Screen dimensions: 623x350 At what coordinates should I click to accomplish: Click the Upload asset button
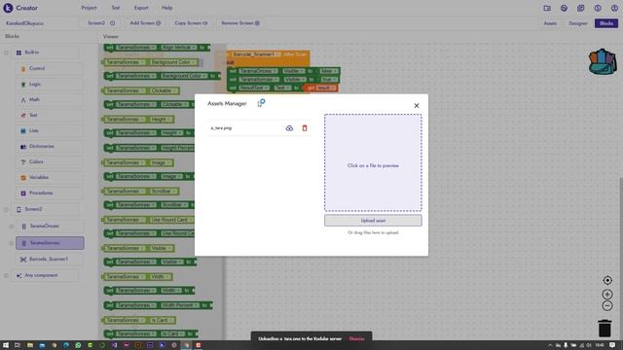[373, 221]
